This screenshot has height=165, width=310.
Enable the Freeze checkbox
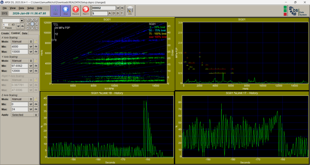pos(4,28)
